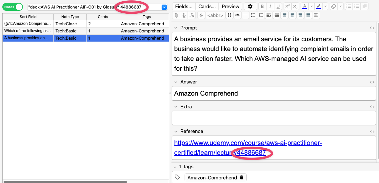Open the udemy.com lecture link
Image resolution: width=379 pixels, height=183 pixels.
coord(248,148)
